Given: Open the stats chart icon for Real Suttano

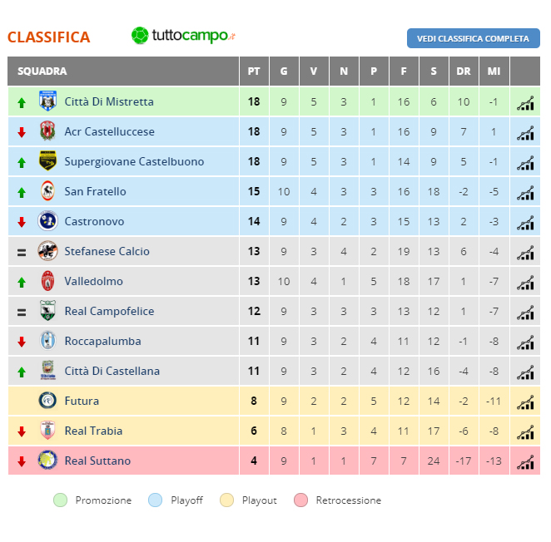Looking at the screenshot, I should tap(525, 461).
